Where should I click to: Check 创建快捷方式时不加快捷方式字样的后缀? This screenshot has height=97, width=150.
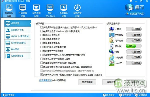[41, 55]
